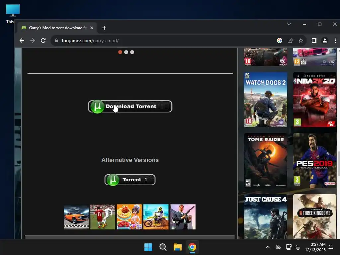Select the first orange slider dot
This screenshot has height=255, width=340.
click(x=120, y=52)
